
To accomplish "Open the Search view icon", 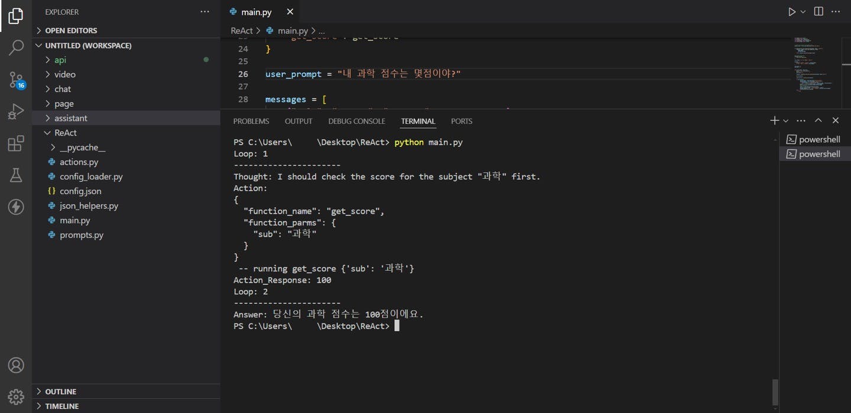I will click(16, 48).
